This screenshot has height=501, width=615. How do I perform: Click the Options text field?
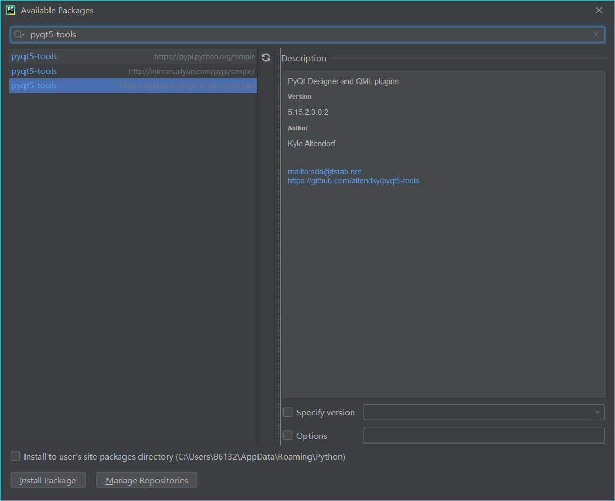[484, 436]
